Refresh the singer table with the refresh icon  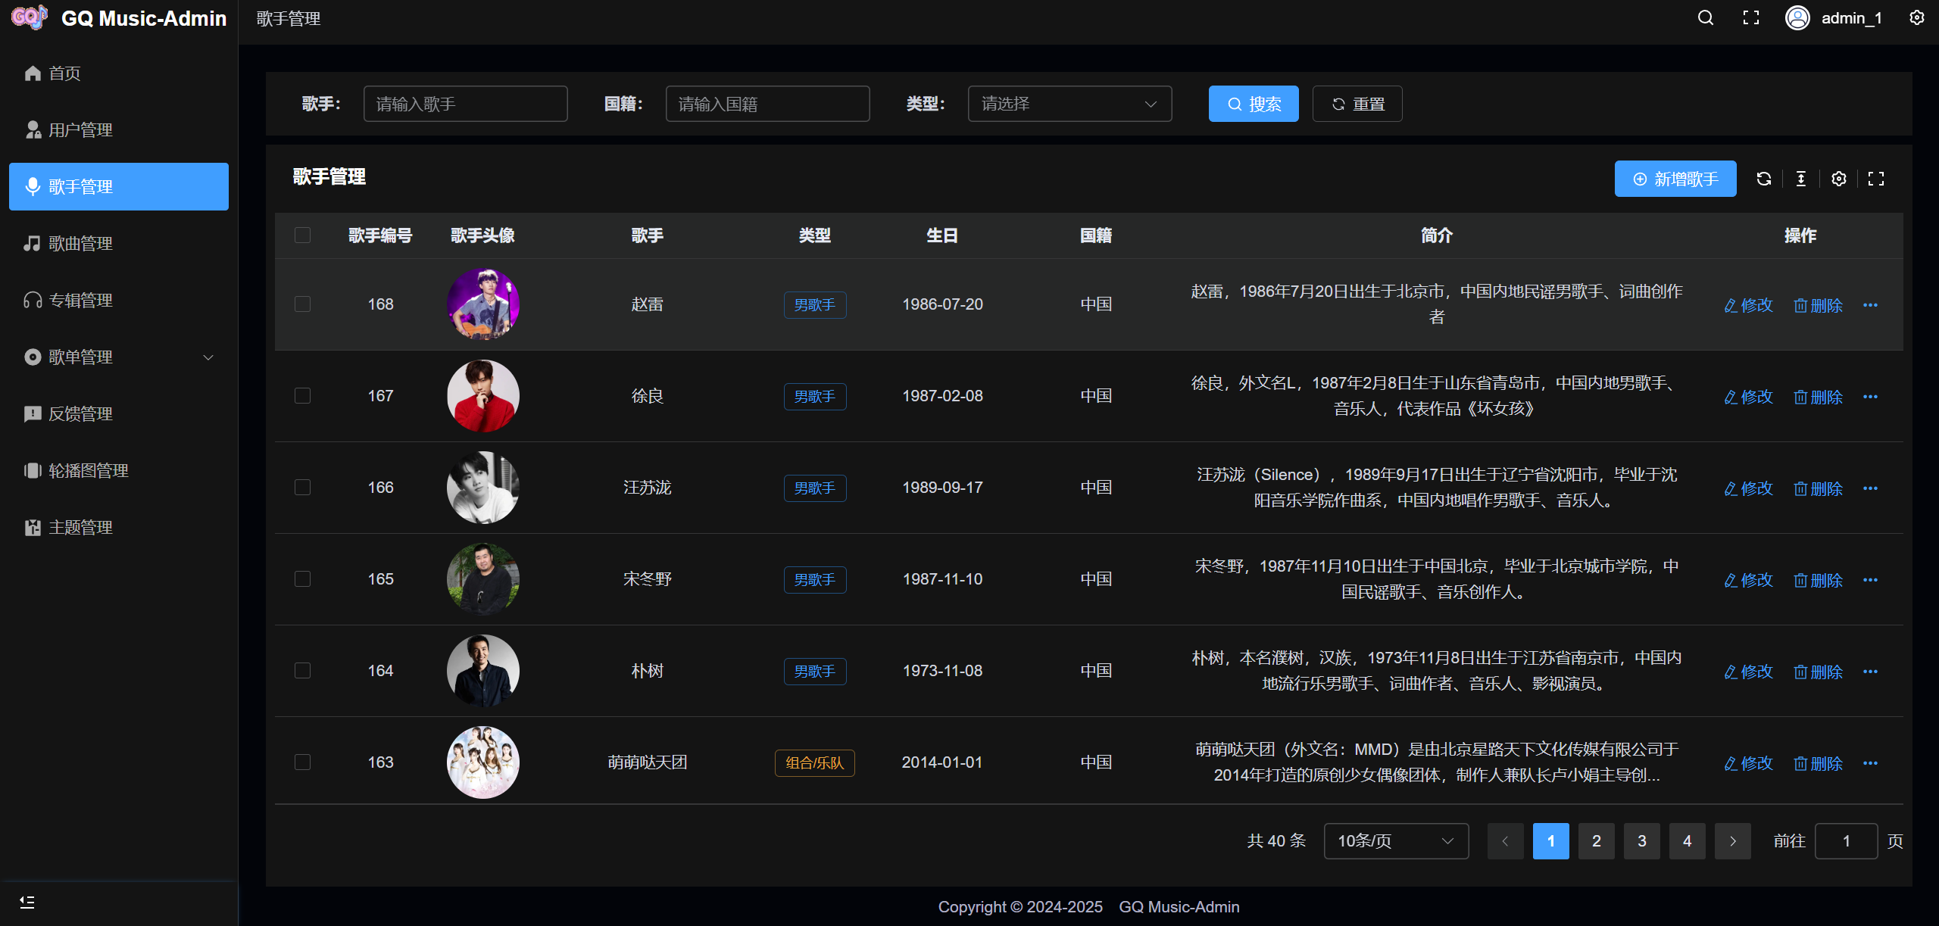click(x=1763, y=179)
